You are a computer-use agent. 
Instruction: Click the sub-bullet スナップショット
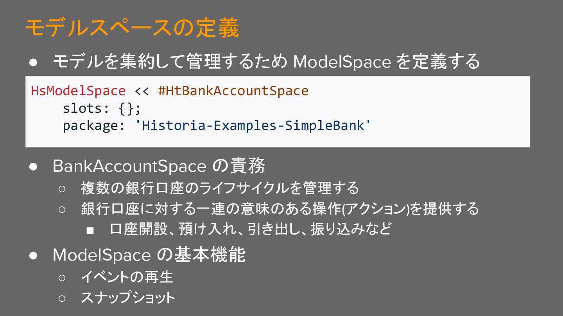click(x=128, y=298)
